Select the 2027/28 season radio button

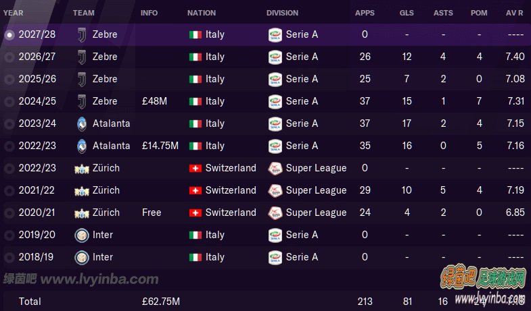[9, 35]
